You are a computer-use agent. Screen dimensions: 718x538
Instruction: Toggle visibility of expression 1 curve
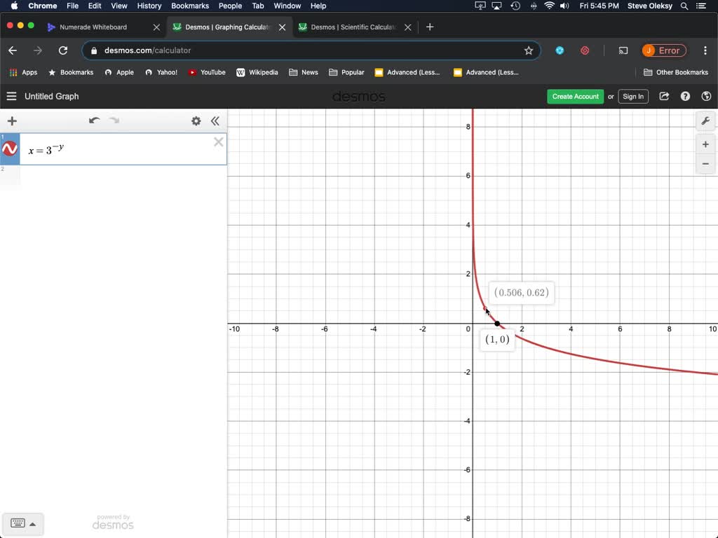click(x=10, y=149)
